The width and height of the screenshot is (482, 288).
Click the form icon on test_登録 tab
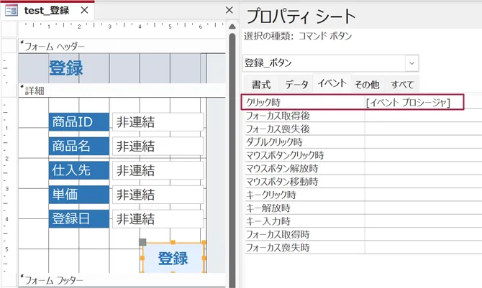12,10
